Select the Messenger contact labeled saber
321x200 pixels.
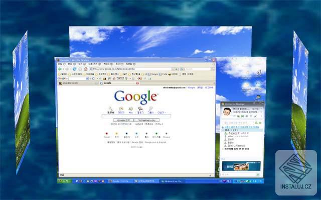pyautogui.click(x=237, y=136)
